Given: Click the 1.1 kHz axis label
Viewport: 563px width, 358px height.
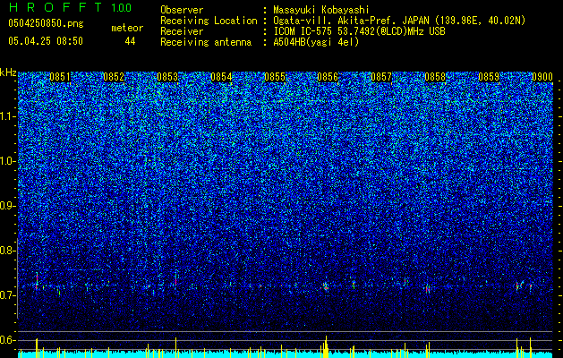Looking at the screenshot, I should [8, 116].
